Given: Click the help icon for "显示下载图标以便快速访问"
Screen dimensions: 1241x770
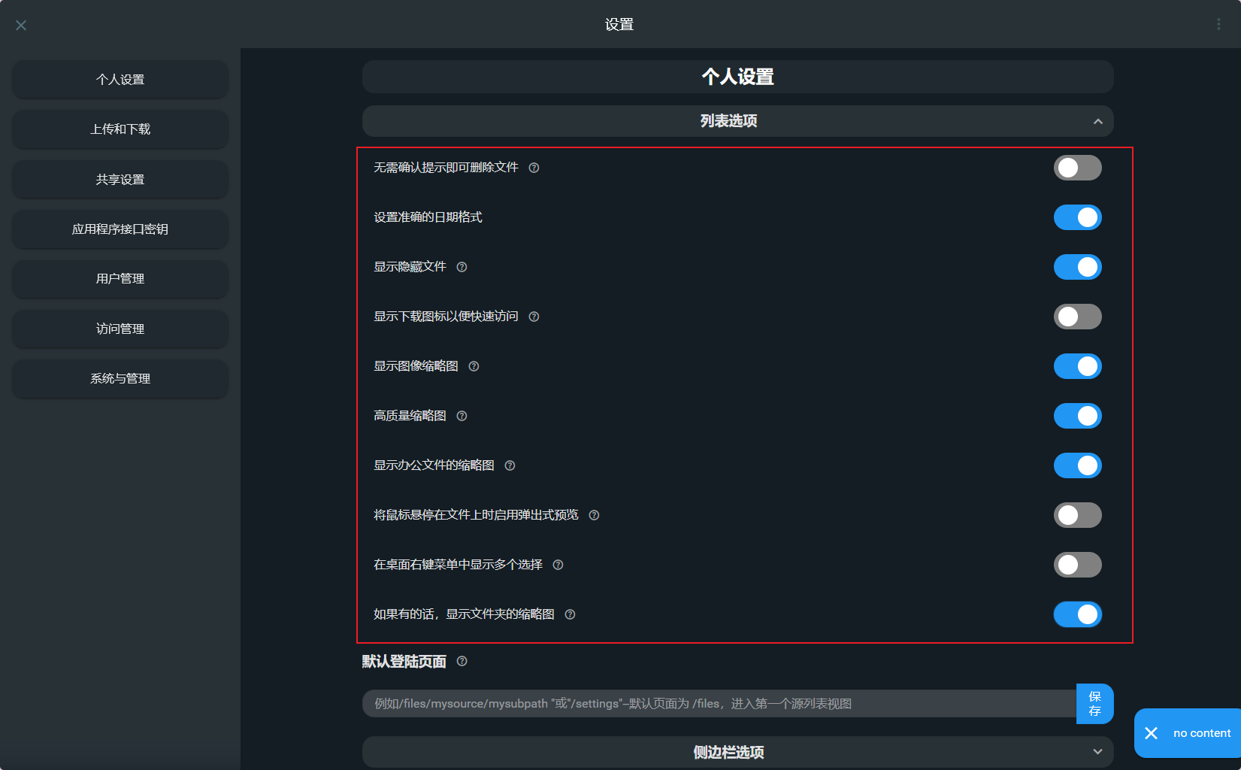Looking at the screenshot, I should [534, 317].
